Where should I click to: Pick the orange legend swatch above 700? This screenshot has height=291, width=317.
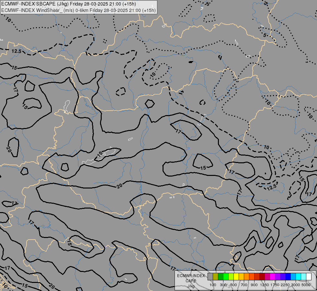247,277
